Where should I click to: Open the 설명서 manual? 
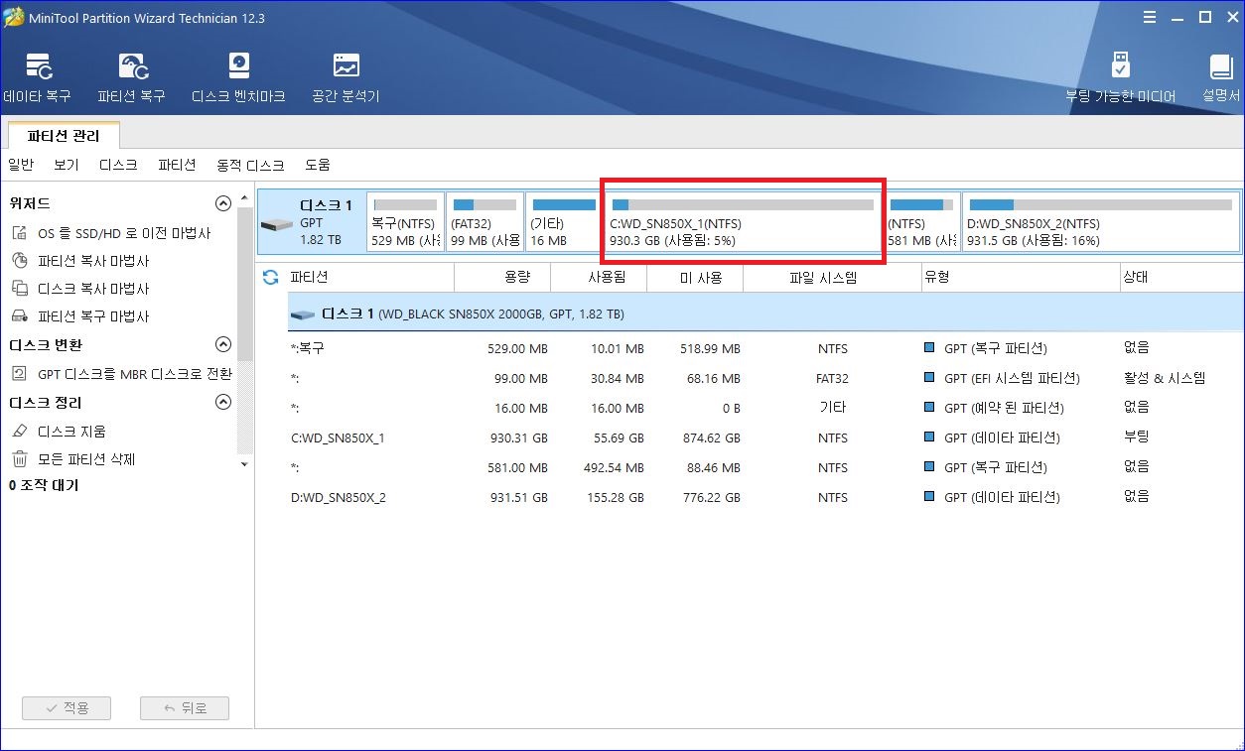click(1220, 79)
